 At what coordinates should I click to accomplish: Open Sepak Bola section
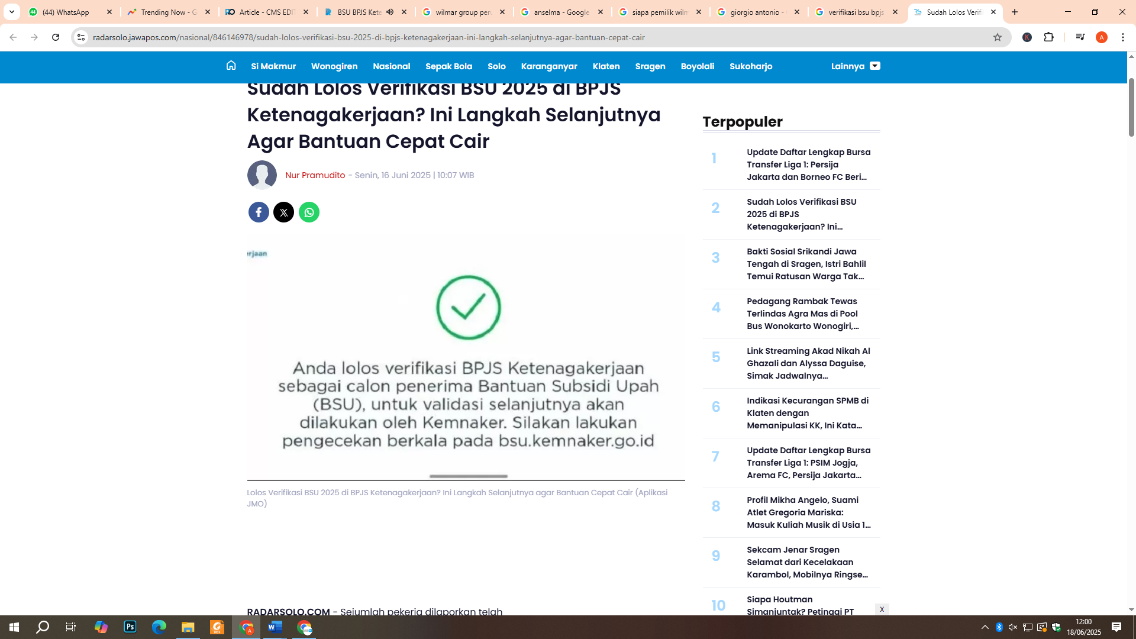(x=449, y=66)
